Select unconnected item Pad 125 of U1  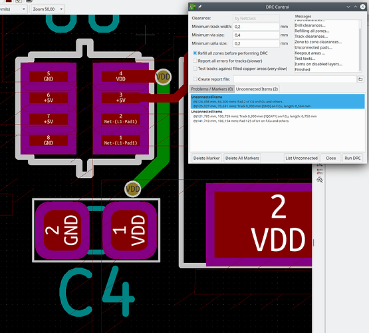(x=241, y=121)
